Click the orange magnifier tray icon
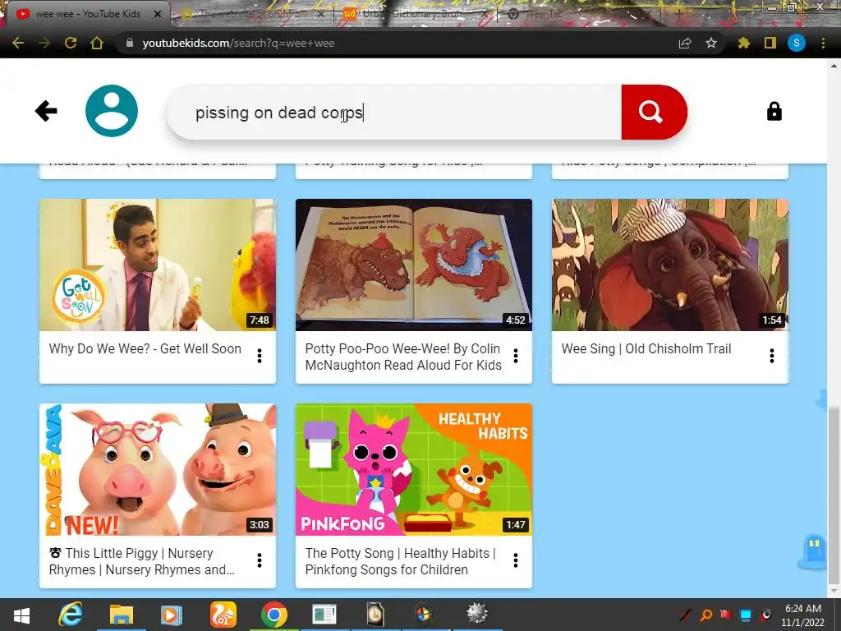 [706, 615]
